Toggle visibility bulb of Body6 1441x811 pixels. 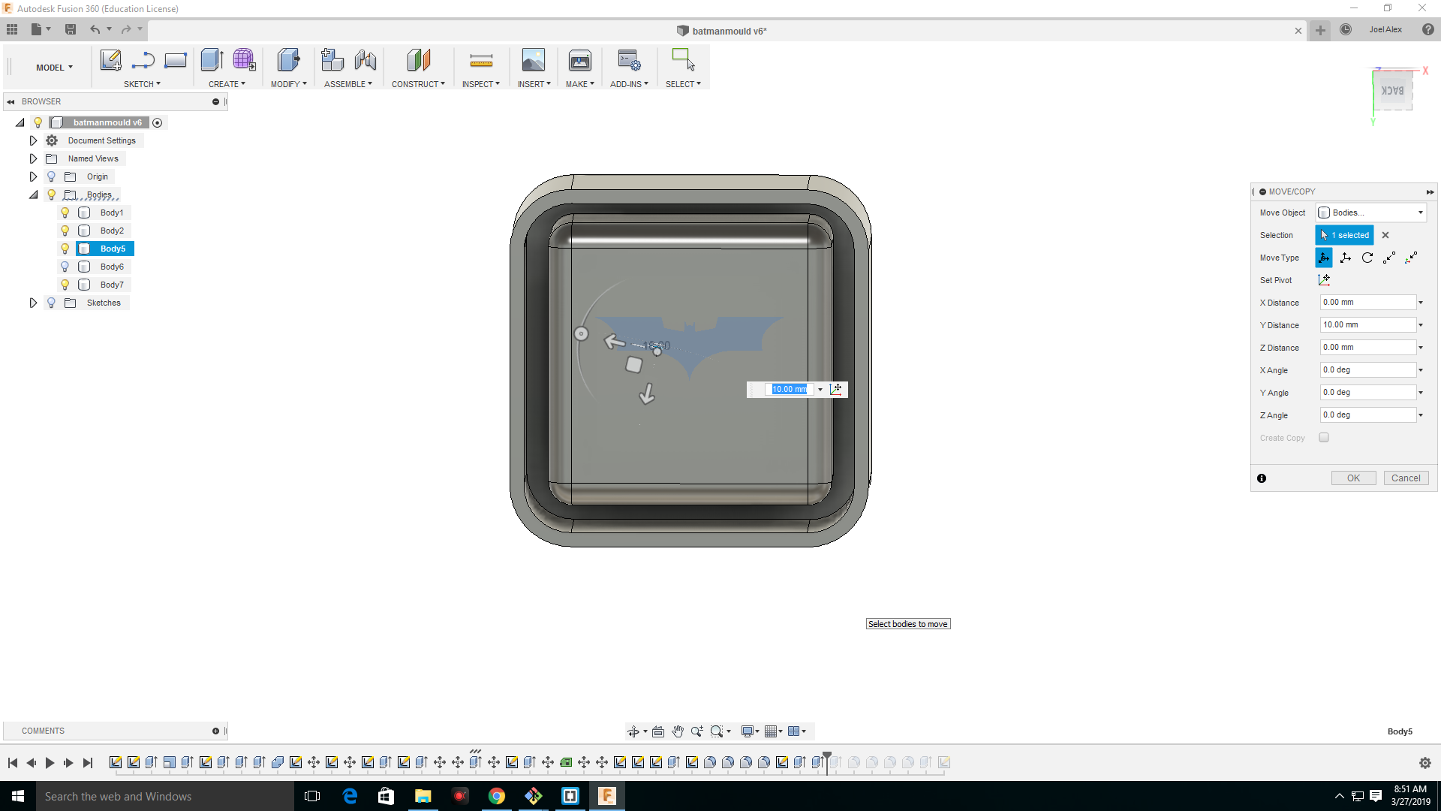[x=65, y=267]
